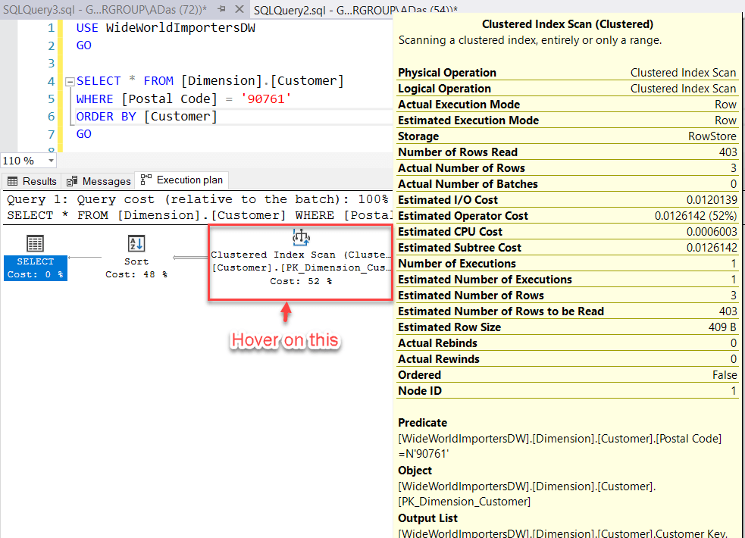Click the query outline collapse box icon
Viewport: 745px width, 538px height.
tap(68, 80)
